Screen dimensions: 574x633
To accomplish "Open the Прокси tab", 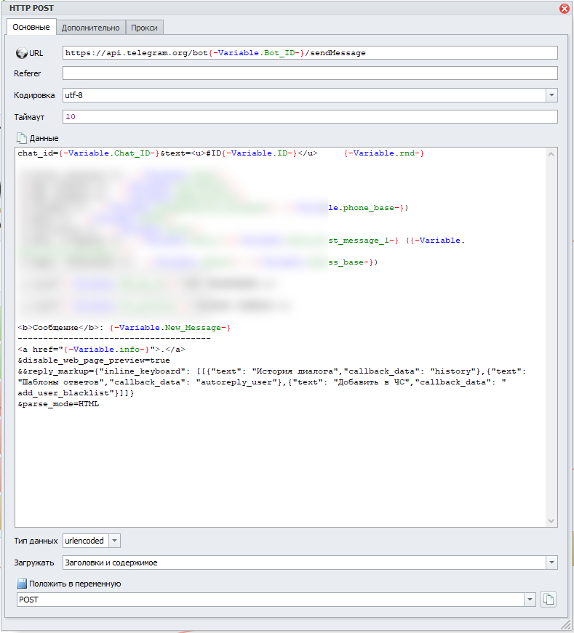I will pyautogui.click(x=144, y=28).
